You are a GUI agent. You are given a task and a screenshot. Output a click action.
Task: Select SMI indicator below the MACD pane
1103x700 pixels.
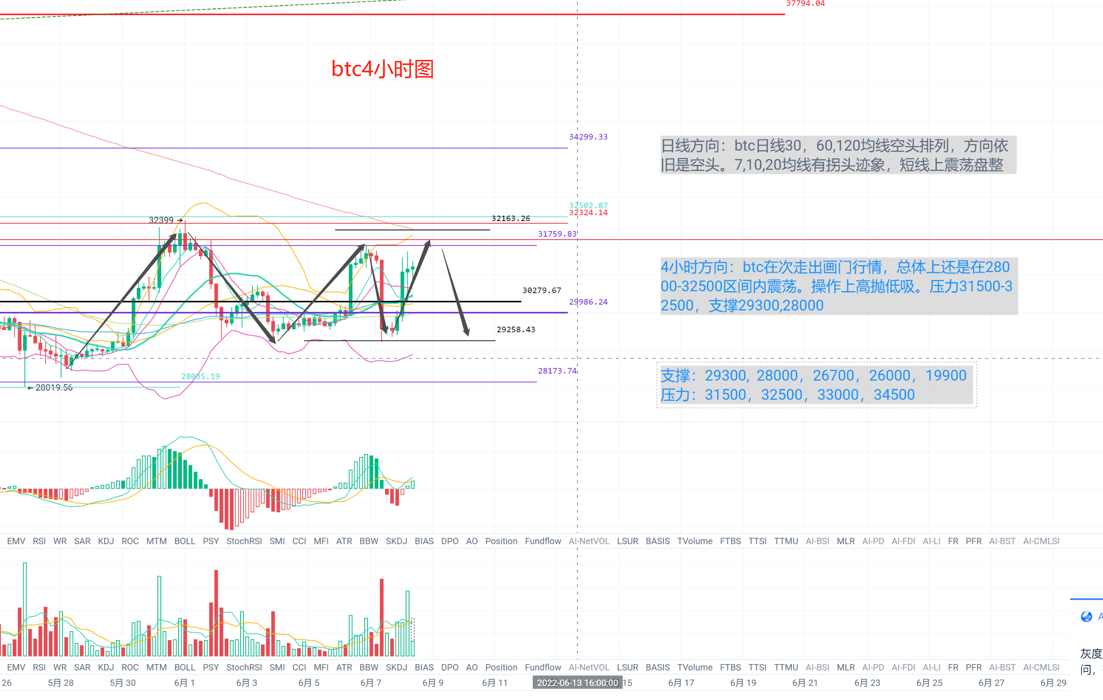(x=277, y=541)
